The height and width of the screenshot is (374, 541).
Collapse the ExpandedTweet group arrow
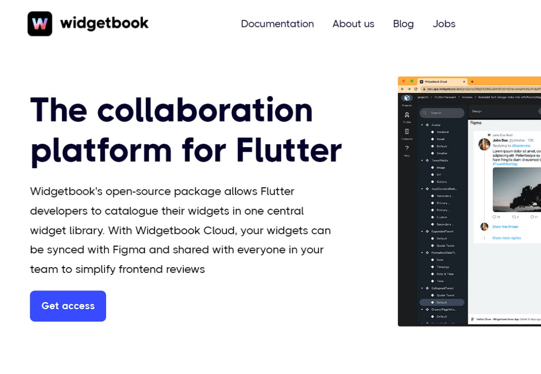pyautogui.click(x=422, y=231)
